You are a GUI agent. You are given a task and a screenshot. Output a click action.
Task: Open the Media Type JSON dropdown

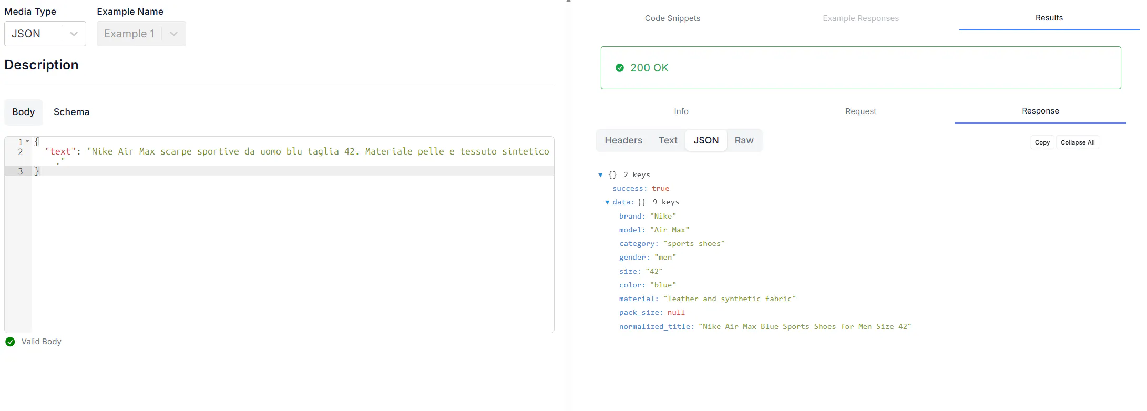[45, 34]
